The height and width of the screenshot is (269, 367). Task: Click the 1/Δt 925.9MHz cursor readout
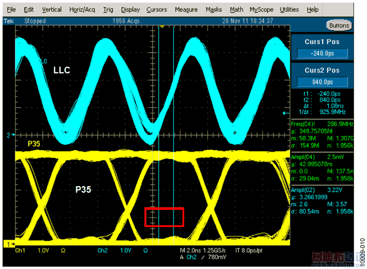tap(322, 112)
